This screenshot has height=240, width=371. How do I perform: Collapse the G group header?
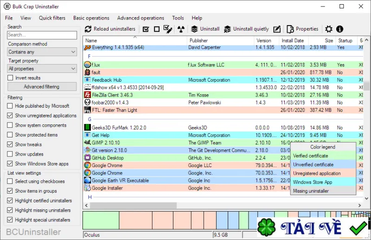pyautogui.click(x=90, y=119)
